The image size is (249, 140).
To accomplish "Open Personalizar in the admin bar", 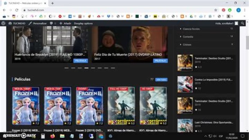I will [37, 23].
